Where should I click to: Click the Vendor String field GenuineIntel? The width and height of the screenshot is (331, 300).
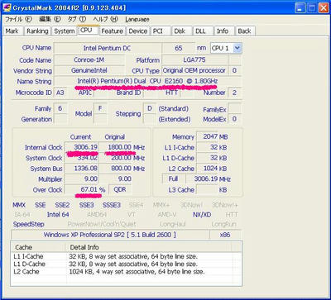tap(89, 70)
